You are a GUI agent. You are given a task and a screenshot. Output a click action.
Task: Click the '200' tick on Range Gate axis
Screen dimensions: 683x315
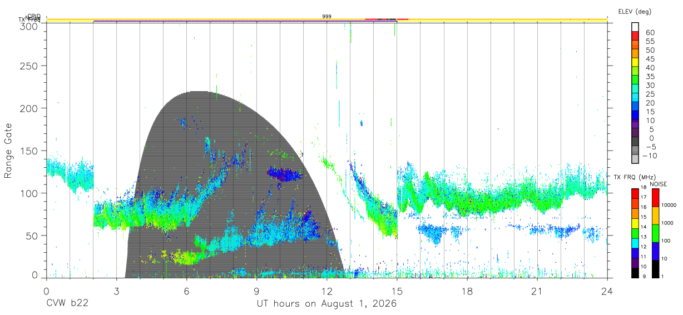pyautogui.click(x=28, y=108)
